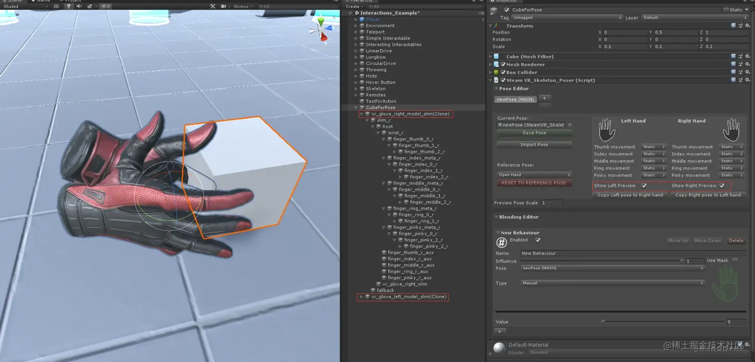
Task: Click RESET TO REFERENCE POSE button
Action: click(534, 183)
